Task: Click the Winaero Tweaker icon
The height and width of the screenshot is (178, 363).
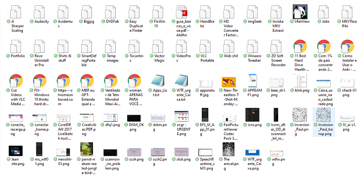Action: coord(253,46)
